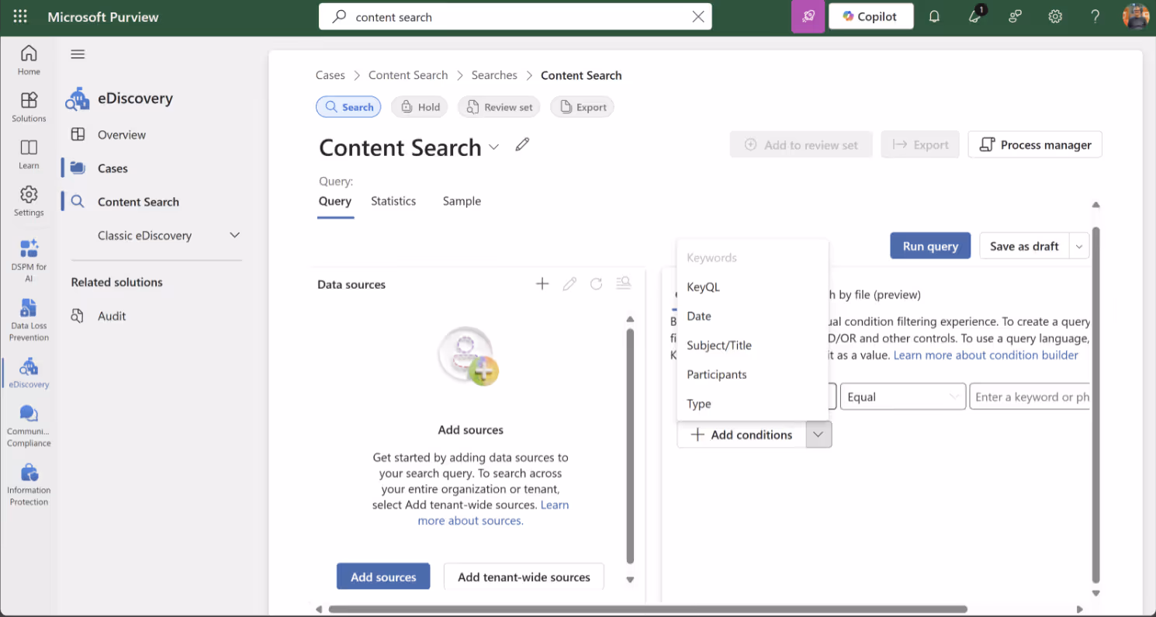1156x617 pixels.
Task: Open the Equal operator dropdown
Action: [903, 397]
